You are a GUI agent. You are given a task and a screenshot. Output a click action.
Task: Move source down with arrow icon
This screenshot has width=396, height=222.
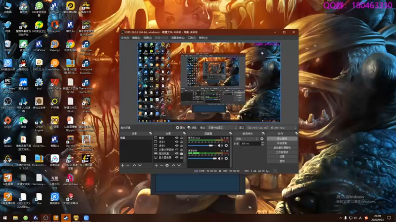pyautogui.click(x=179, y=165)
